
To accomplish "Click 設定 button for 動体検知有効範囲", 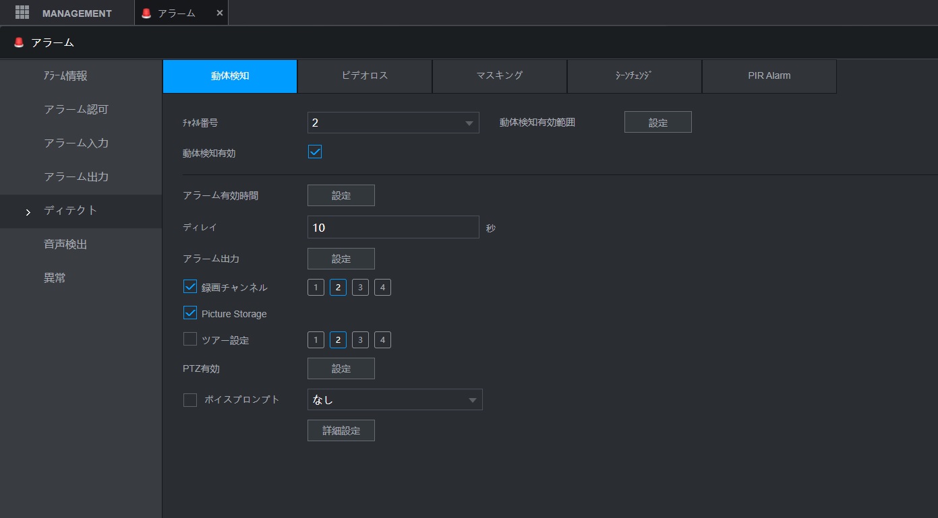I will pyautogui.click(x=658, y=122).
